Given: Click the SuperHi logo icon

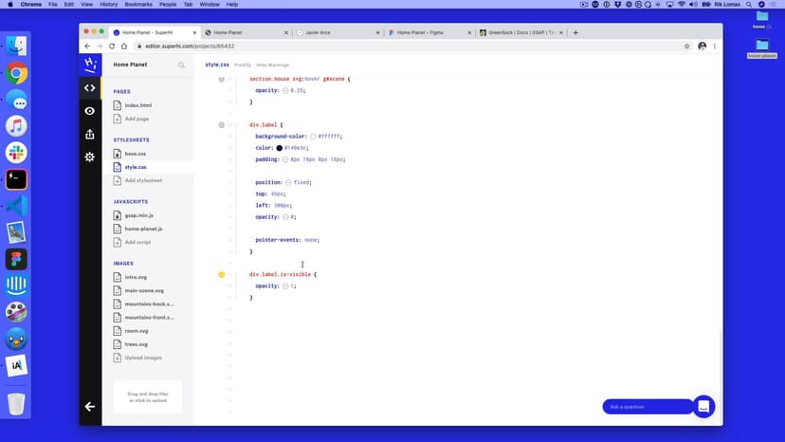Looking at the screenshot, I should click(90, 64).
